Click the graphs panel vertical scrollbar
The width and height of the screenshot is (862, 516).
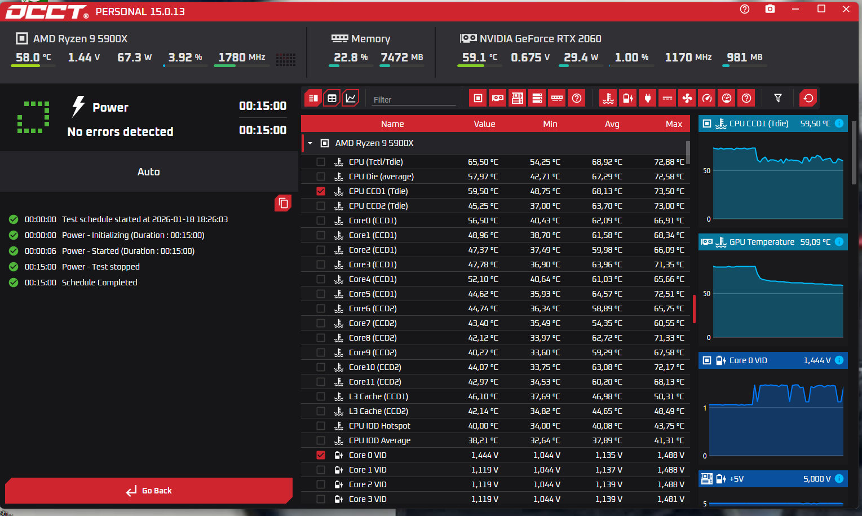pos(854,152)
